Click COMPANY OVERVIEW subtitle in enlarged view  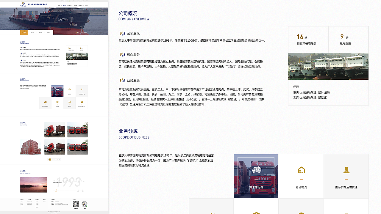coord(134,19)
